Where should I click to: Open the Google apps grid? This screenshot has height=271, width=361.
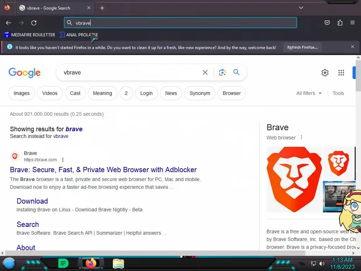click(x=341, y=73)
